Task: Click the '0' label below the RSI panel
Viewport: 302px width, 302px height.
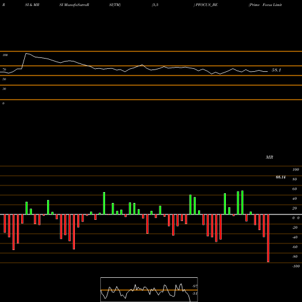Action: (x=3, y=103)
